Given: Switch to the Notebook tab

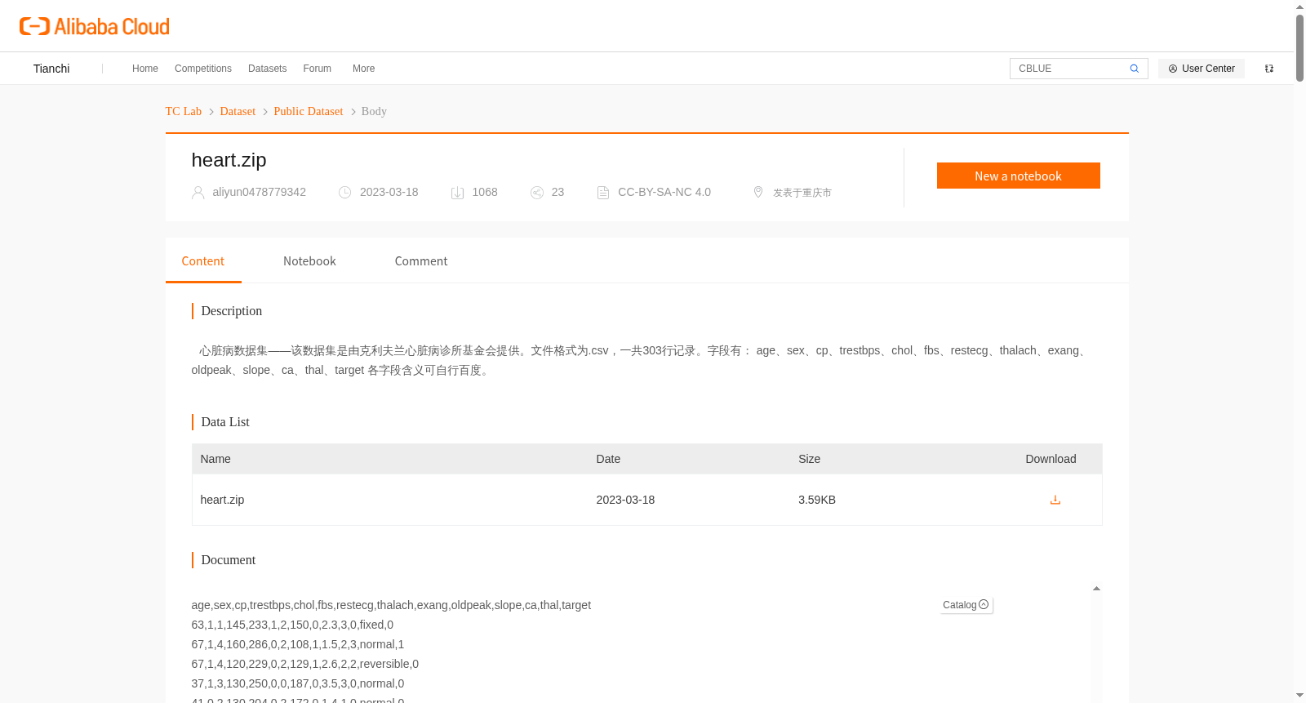Looking at the screenshot, I should [x=309, y=261].
